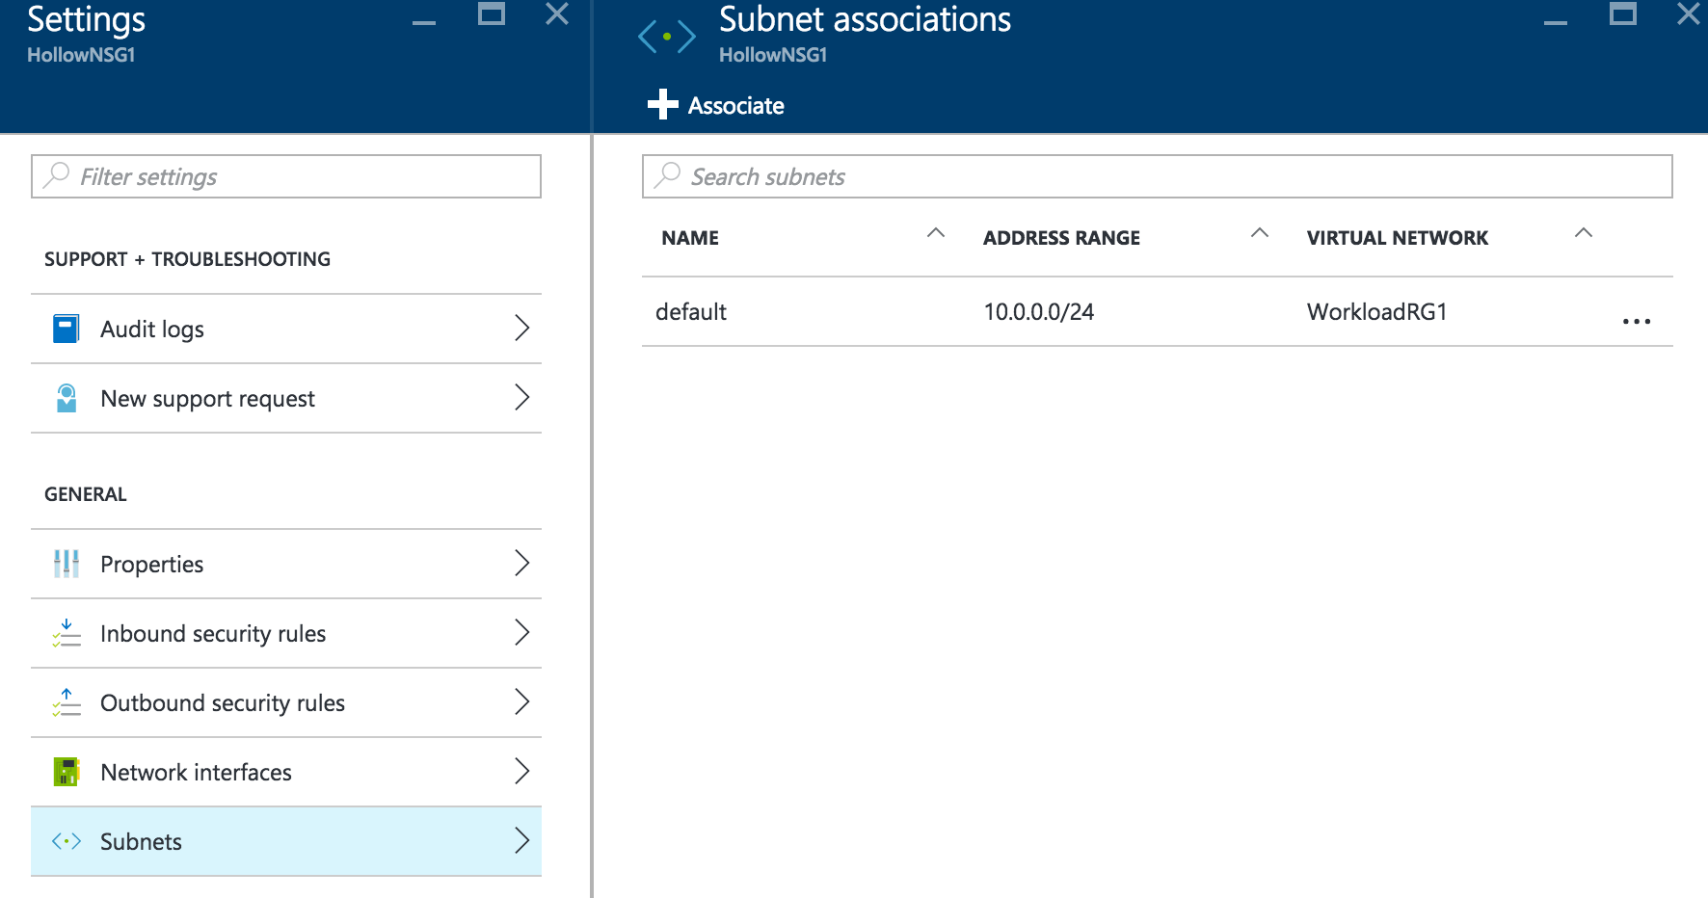Click the Associate button
Image resolution: width=1708 pixels, height=898 pixels.
coord(716,105)
